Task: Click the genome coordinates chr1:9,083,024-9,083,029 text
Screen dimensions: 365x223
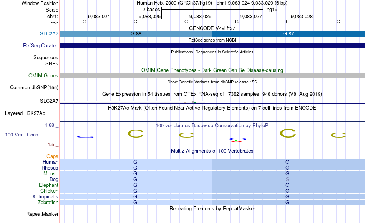Action: pos(252,3)
